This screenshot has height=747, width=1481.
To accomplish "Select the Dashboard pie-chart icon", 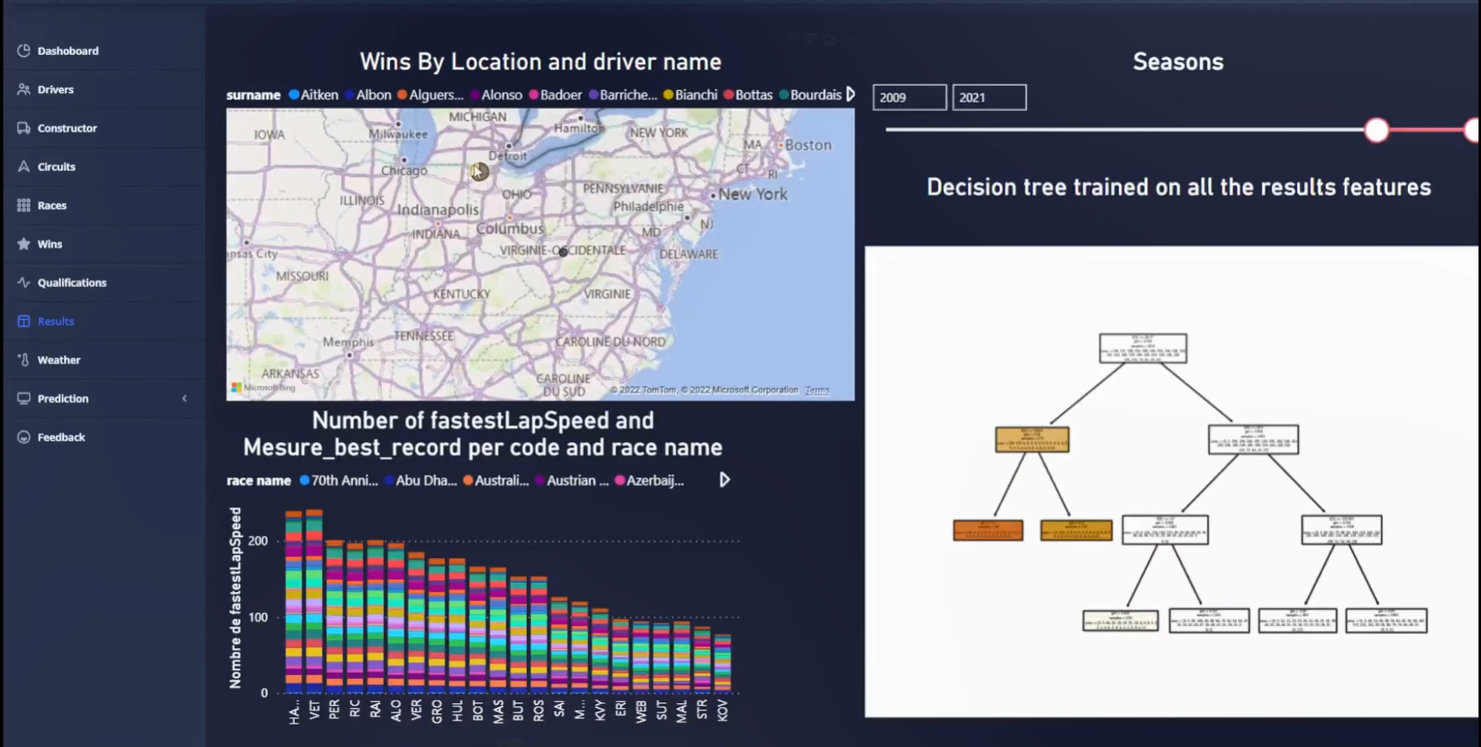I will click(x=23, y=51).
